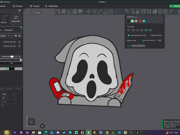Select the Measure ruler tool

tap(171, 12)
